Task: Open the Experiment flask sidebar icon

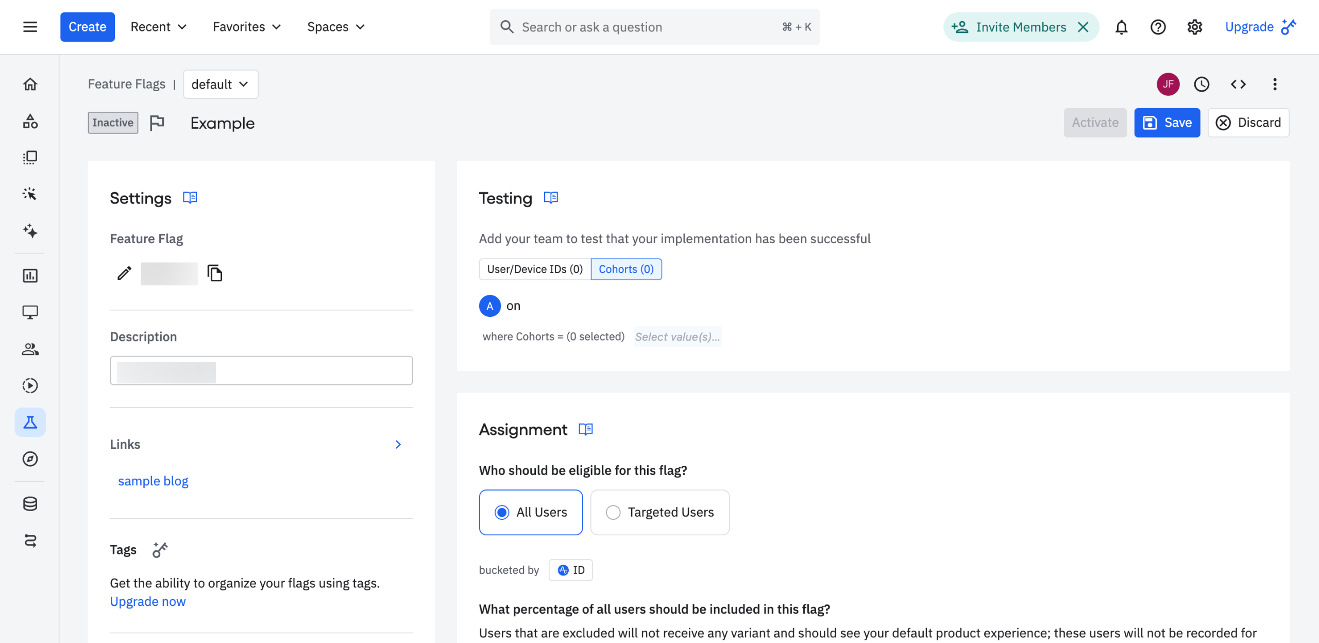Action: click(x=30, y=422)
